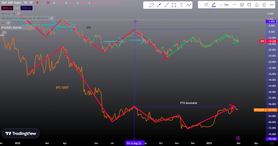The height and width of the screenshot is (146, 278).
Task: Click the top handle of vertical line
Action: pos(135,21)
